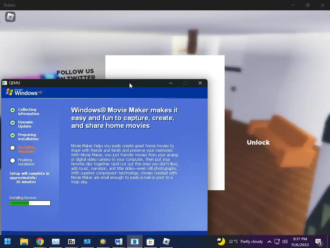Click the Movie Maker description paragraph

click(x=125, y=164)
